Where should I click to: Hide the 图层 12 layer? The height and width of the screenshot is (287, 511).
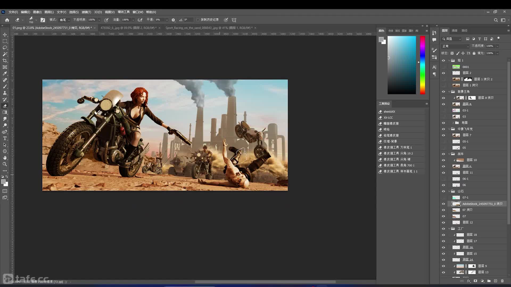[x=443, y=222]
